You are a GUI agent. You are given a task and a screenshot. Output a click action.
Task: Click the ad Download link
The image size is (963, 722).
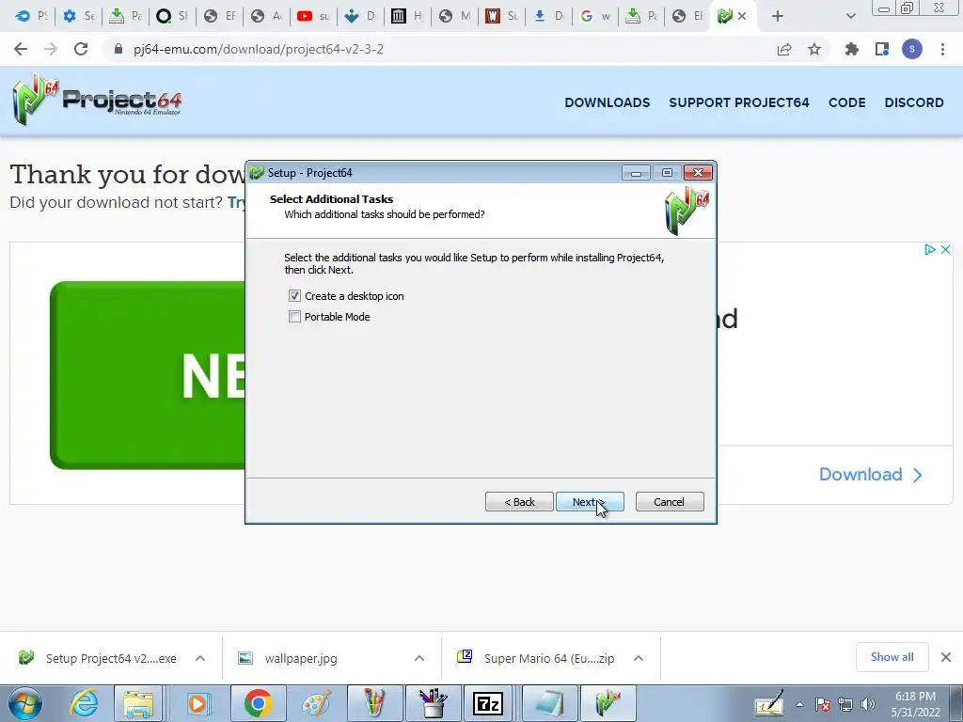click(x=870, y=475)
